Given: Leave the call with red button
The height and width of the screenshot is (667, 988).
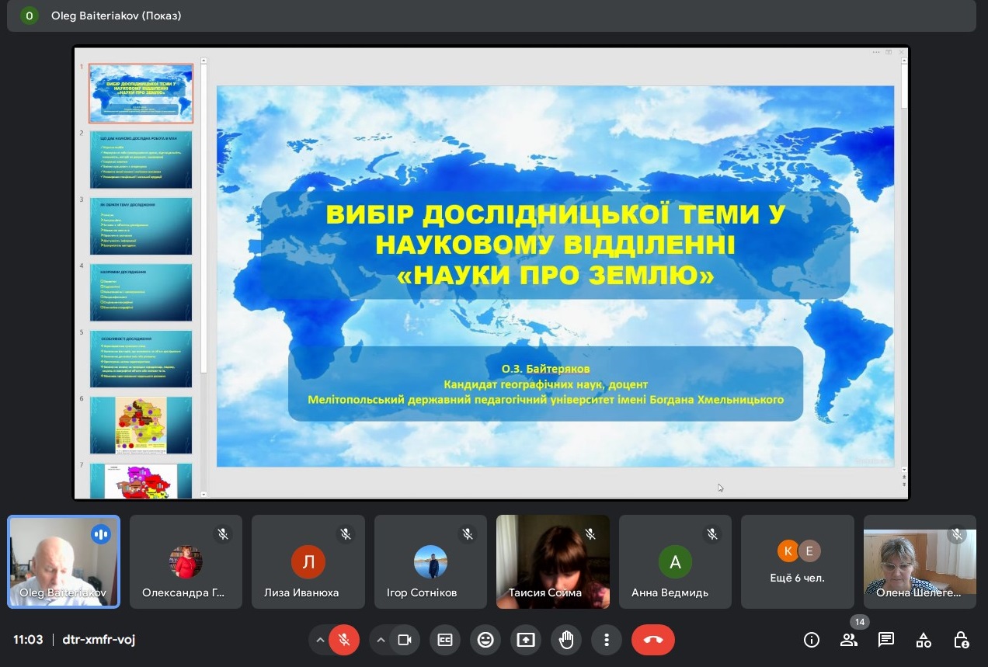Looking at the screenshot, I should pos(652,640).
